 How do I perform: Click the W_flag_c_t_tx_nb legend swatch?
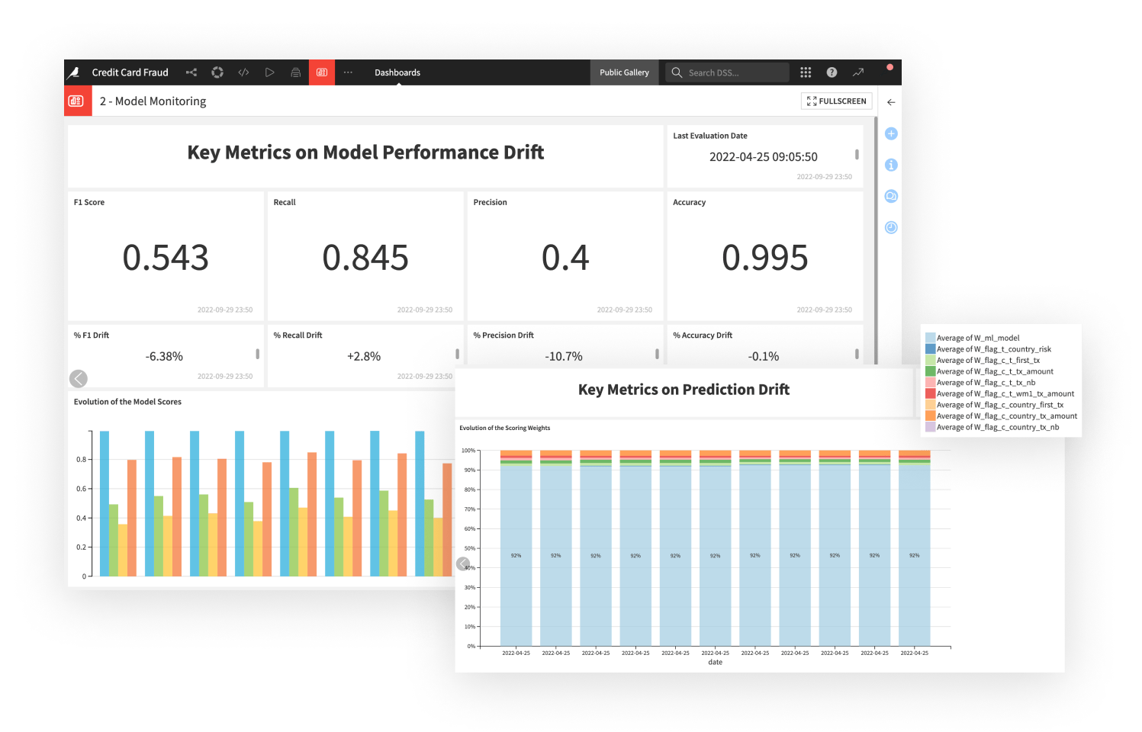pos(930,383)
